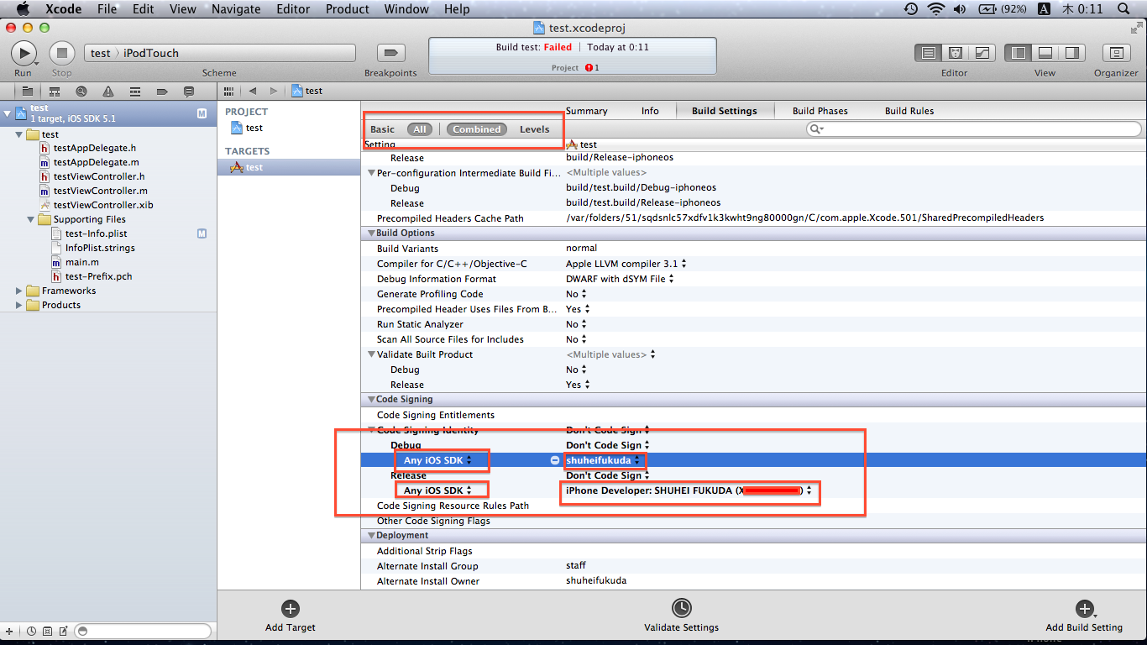The image size is (1147, 645).
Task: Select the Basic settings filter
Action: click(x=382, y=129)
